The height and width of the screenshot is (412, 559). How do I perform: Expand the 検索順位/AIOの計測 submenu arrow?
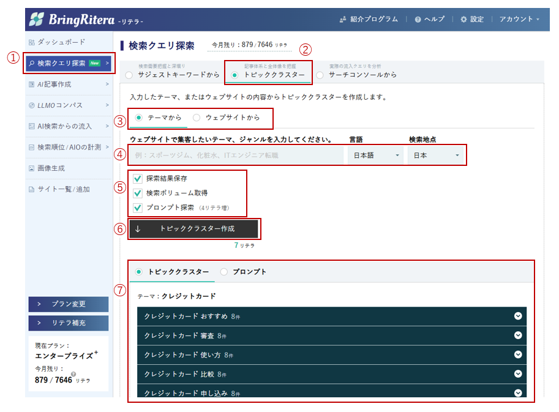click(107, 147)
